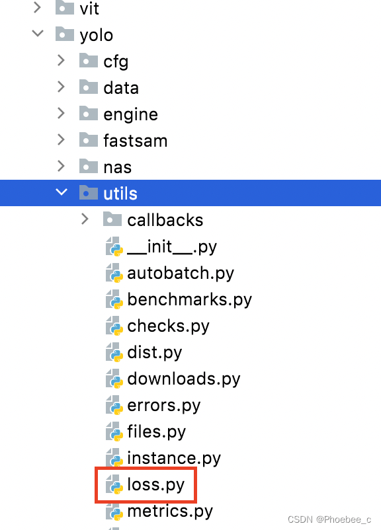381x530 pixels.
Task: Select the data folder name
Action: pyautogui.click(x=121, y=88)
